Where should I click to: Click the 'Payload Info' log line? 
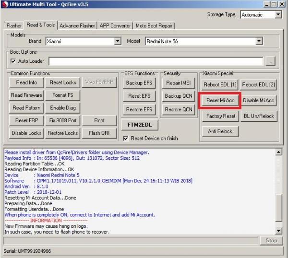pyautogui.click(x=72, y=158)
